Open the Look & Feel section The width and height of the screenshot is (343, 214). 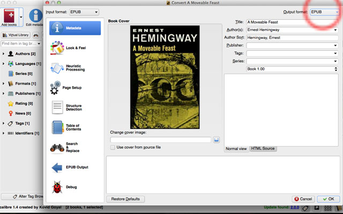75,48
